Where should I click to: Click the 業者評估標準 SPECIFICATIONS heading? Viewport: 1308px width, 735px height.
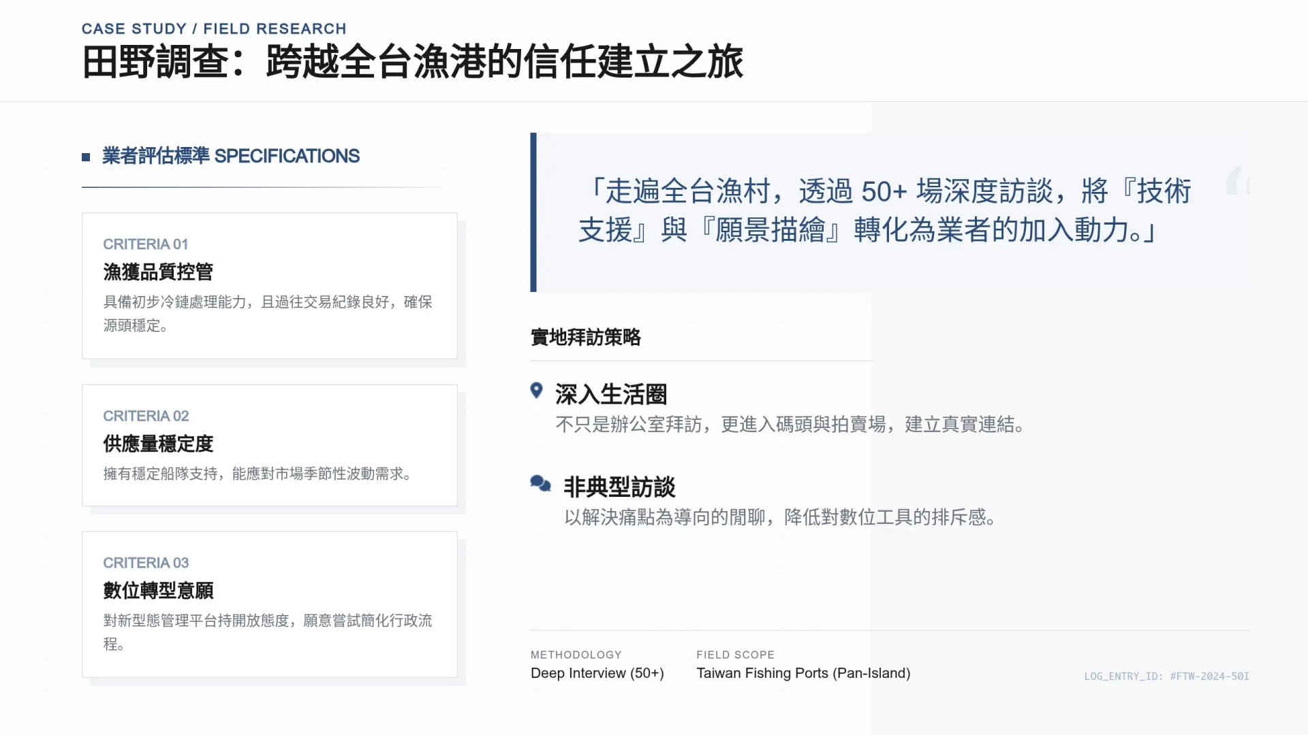230,156
